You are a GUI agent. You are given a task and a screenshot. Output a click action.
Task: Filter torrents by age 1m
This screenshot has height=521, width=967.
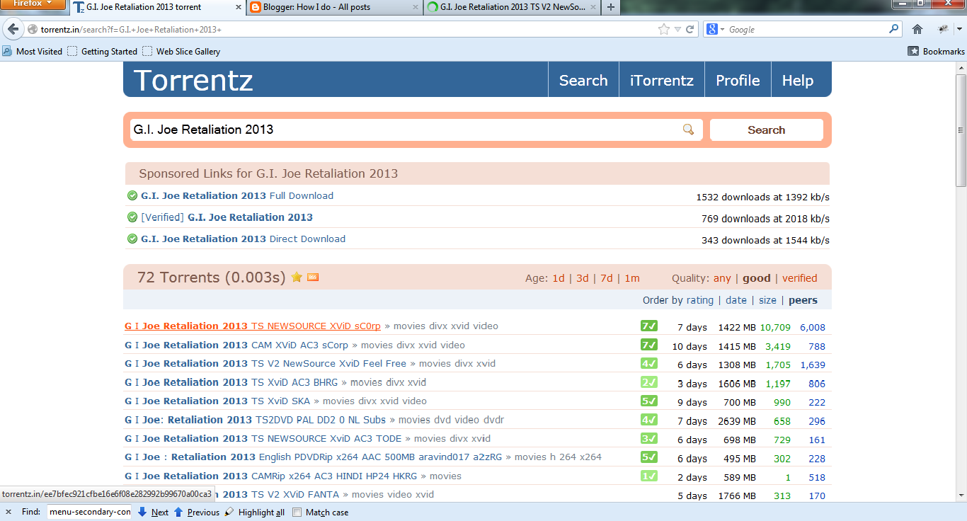click(x=632, y=278)
